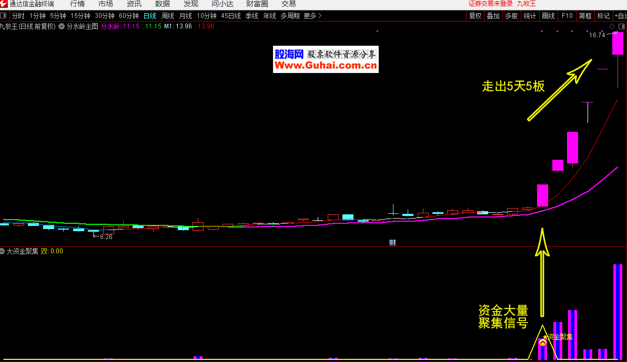
Task: Click the 证券交易未登录 login link
Action: coord(490,4)
